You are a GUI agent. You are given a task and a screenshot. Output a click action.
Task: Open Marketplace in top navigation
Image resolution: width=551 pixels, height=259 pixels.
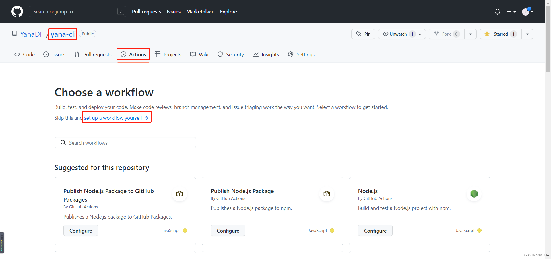tap(200, 12)
